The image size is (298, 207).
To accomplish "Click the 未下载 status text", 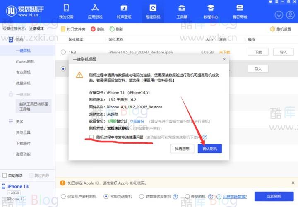I will coord(224,52).
